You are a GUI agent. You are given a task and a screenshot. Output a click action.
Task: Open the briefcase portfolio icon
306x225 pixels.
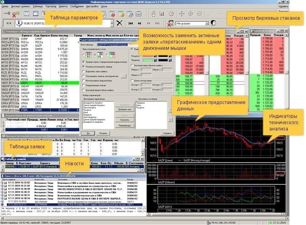click(x=138, y=14)
